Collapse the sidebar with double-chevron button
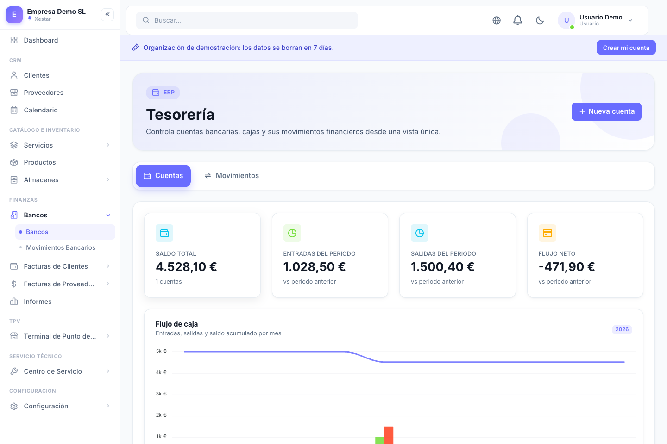 [x=107, y=15]
